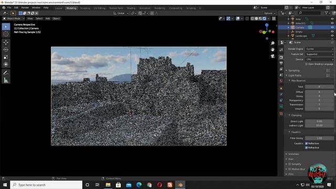The width and height of the screenshot is (336, 189).
Task: Uncheck Refractive caustics checkbox
Action: tap(307, 148)
